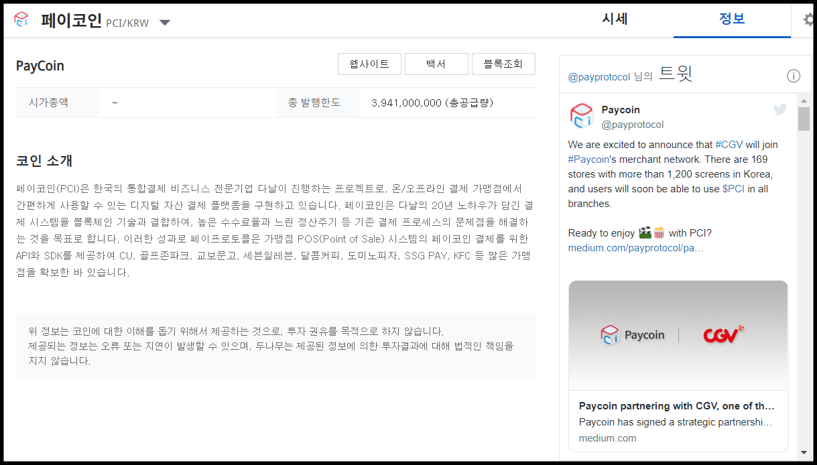Open the @payprotocol link in tweet header
The height and width of the screenshot is (465, 817).
coord(599,76)
